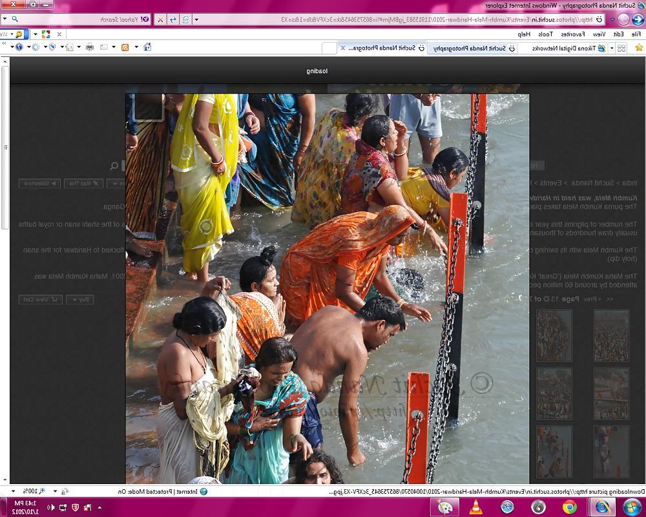The height and width of the screenshot is (517, 646).
Task: Click the page scrollbar up arrow
Action: pyautogui.click(x=5, y=62)
